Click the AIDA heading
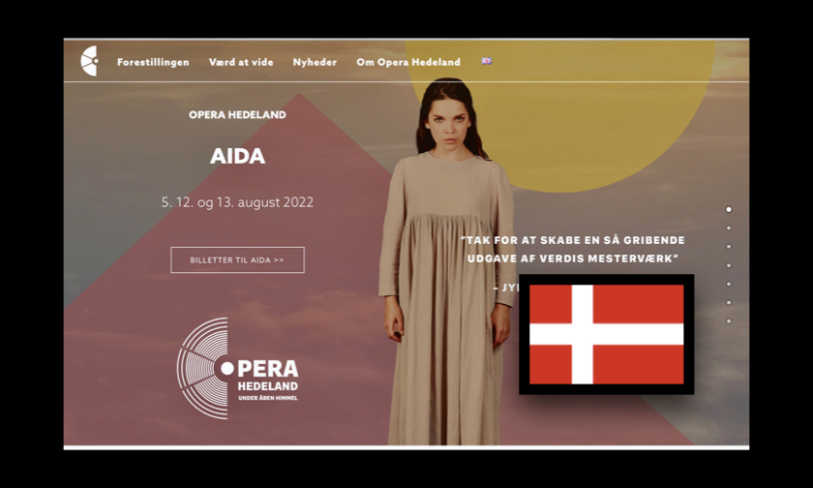 [x=237, y=156]
